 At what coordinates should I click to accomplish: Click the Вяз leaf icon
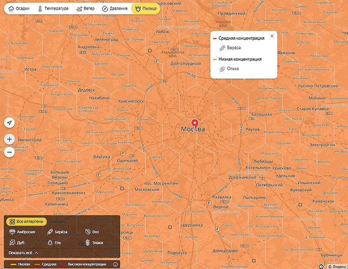88,232
